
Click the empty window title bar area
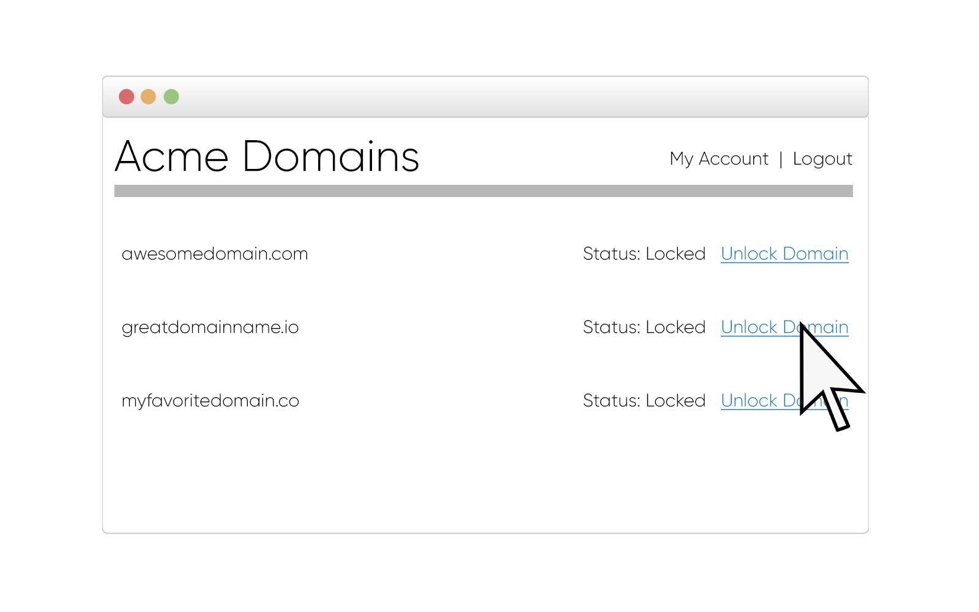(489, 97)
